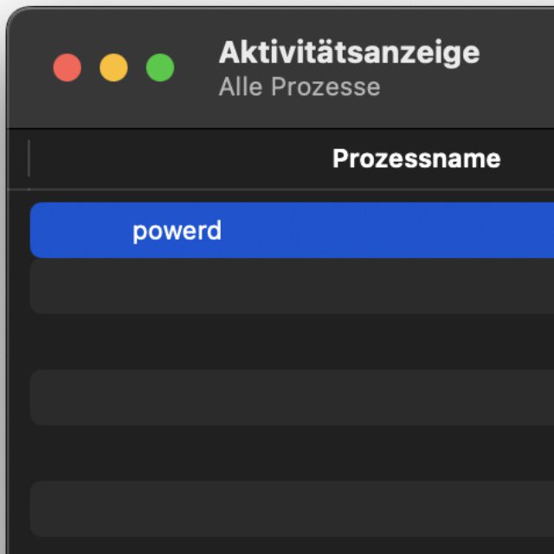Minimize the window using the yellow button
The width and height of the screenshot is (554, 554).
[x=113, y=68]
